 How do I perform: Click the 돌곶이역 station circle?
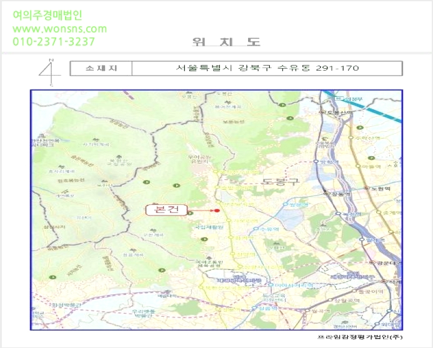pos(354,291)
